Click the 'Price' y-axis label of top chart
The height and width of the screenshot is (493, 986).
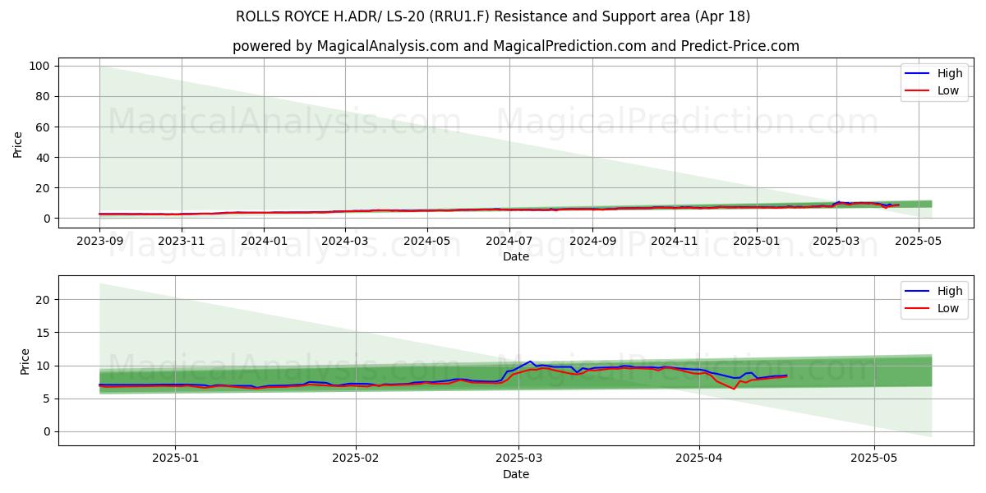coord(18,144)
